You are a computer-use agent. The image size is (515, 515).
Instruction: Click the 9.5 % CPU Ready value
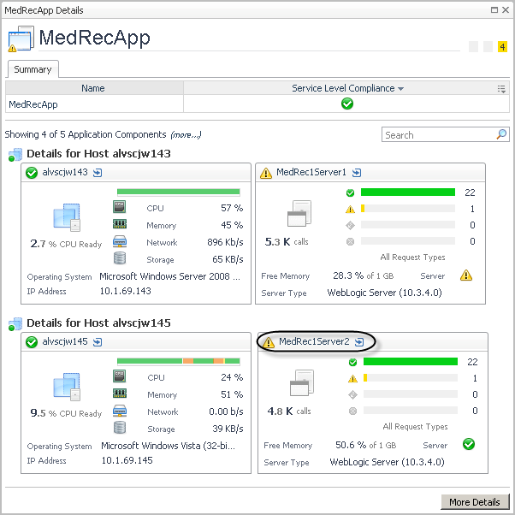point(38,413)
